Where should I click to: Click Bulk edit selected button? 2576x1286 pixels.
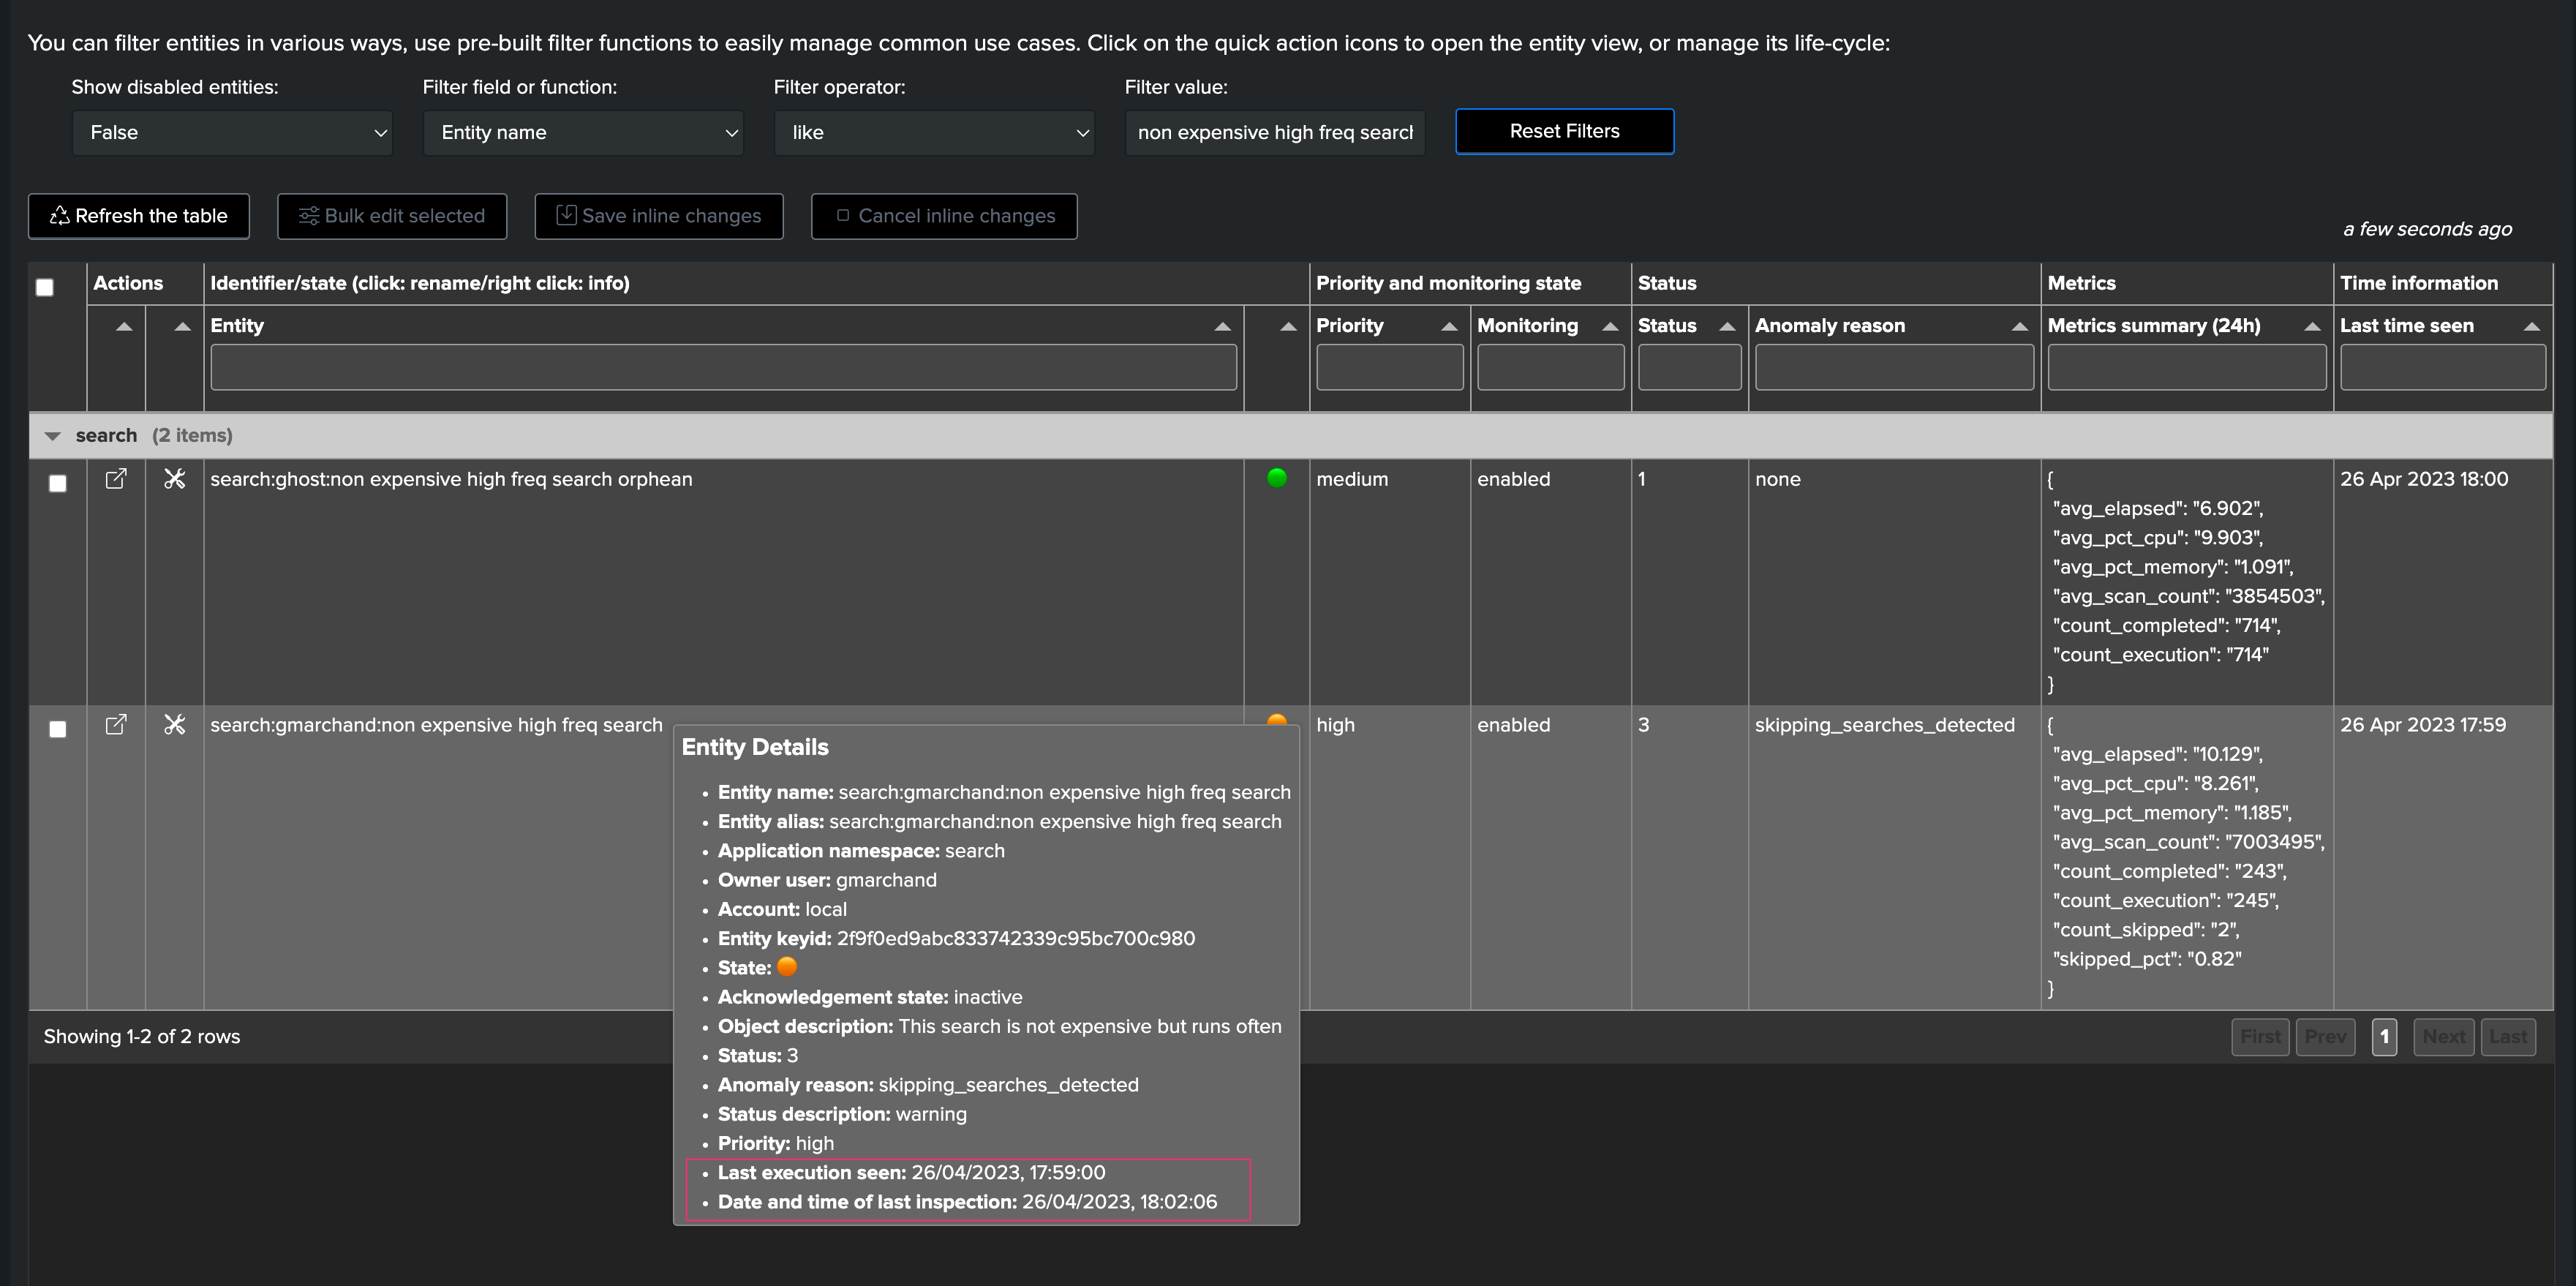[392, 216]
